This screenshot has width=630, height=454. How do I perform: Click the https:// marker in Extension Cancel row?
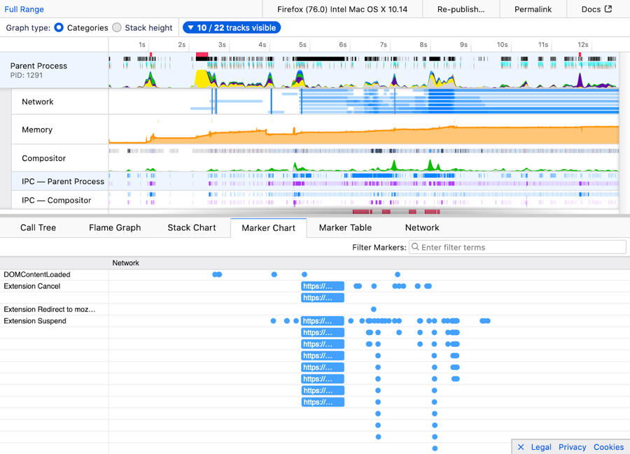323,286
